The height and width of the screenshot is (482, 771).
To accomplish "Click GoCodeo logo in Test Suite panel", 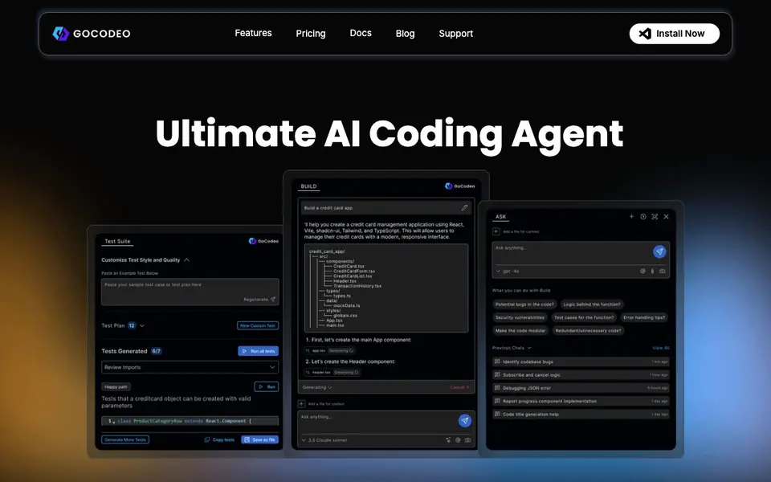I will (263, 241).
